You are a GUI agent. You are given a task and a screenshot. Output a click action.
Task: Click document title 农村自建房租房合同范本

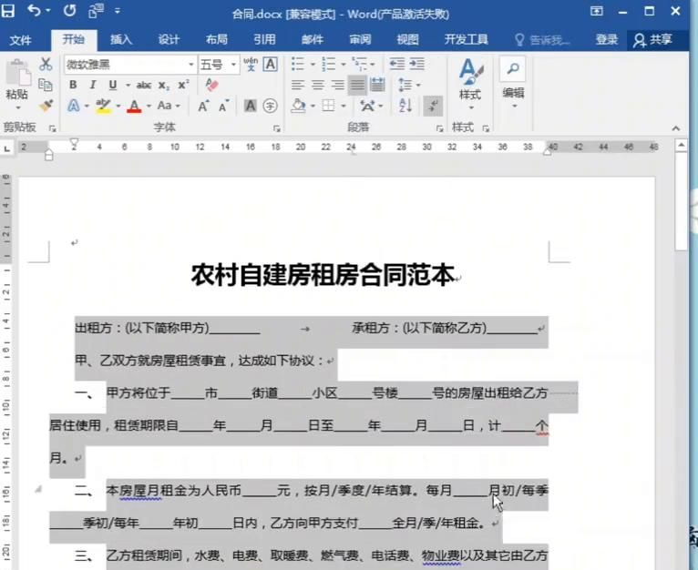point(323,275)
